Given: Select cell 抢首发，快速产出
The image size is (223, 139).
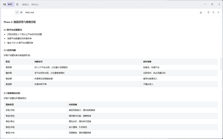Looking at the screenshot, I should pyautogui.click(x=179, y=67).
